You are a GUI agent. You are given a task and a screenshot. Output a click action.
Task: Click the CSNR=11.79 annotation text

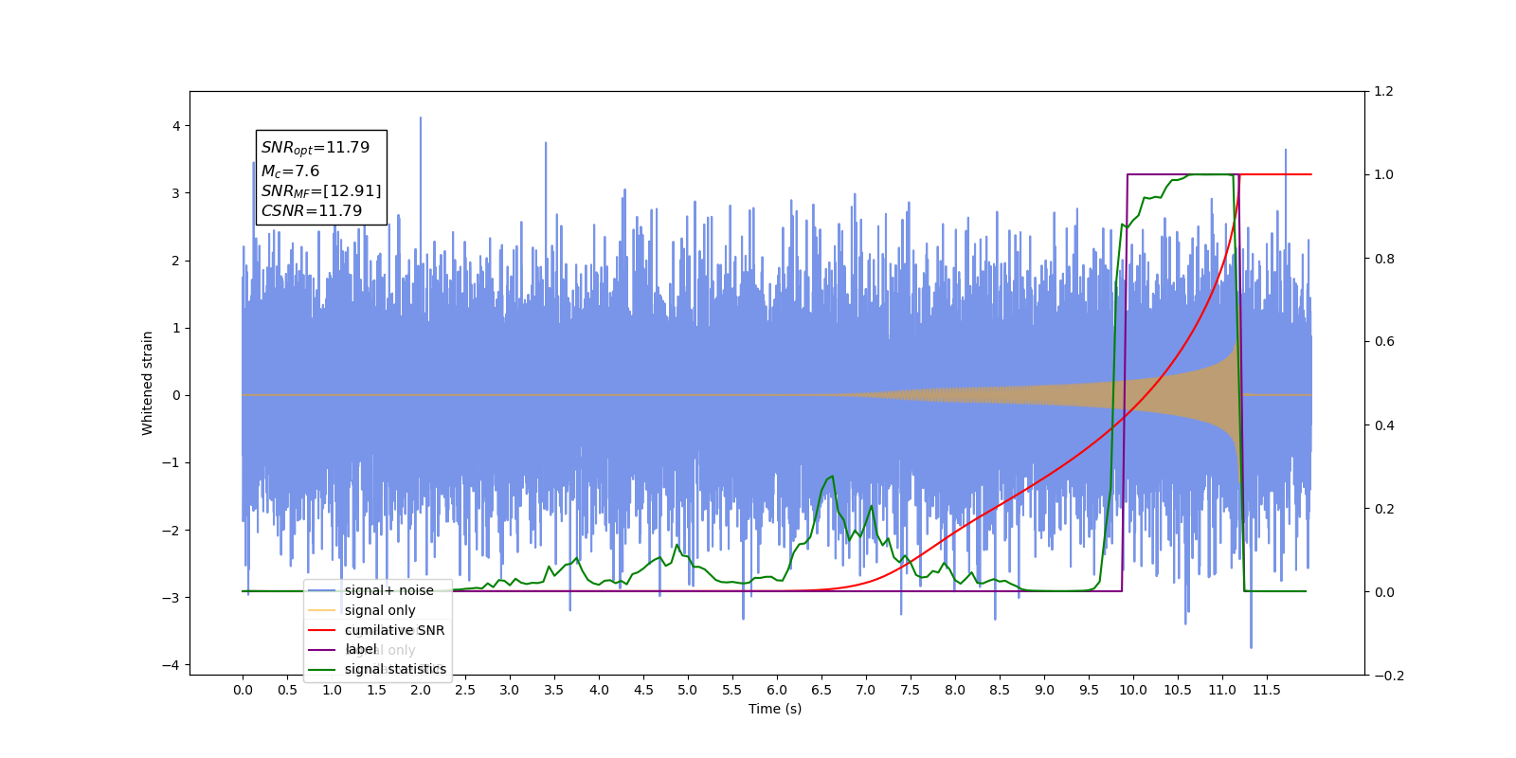click(x=312, y=211)
